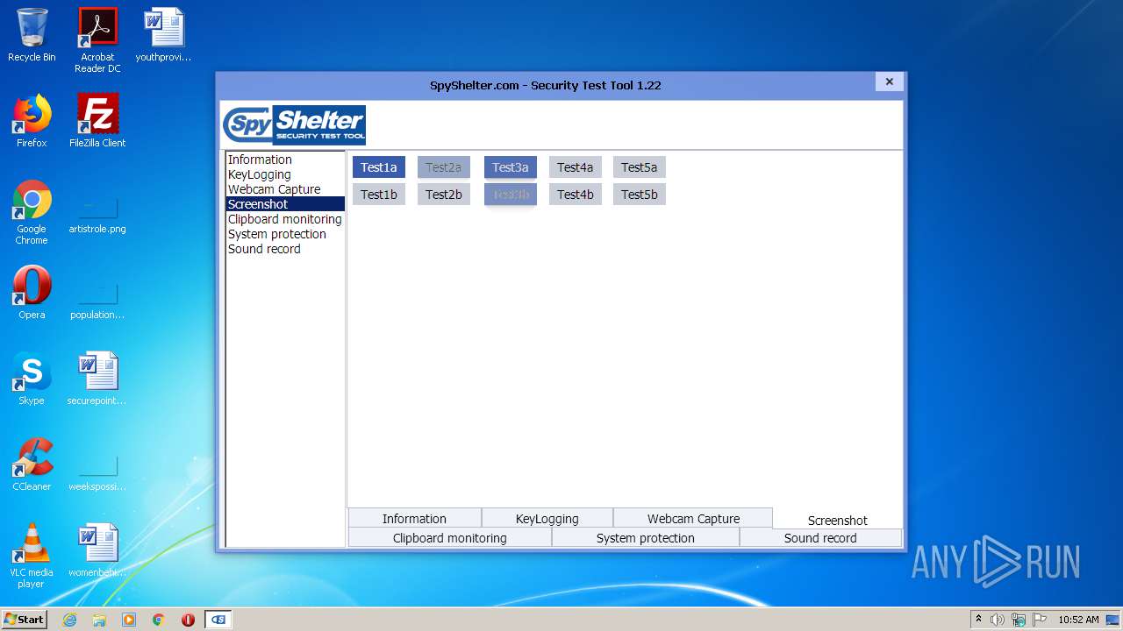Open the volume speaker tray icon
Screen dimensions: 1123x631
(x=998, y=620)
